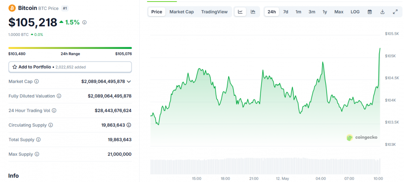Toggle LOG scale on chart
Viewport: 404px width, 182px height.
coord(355,12)
